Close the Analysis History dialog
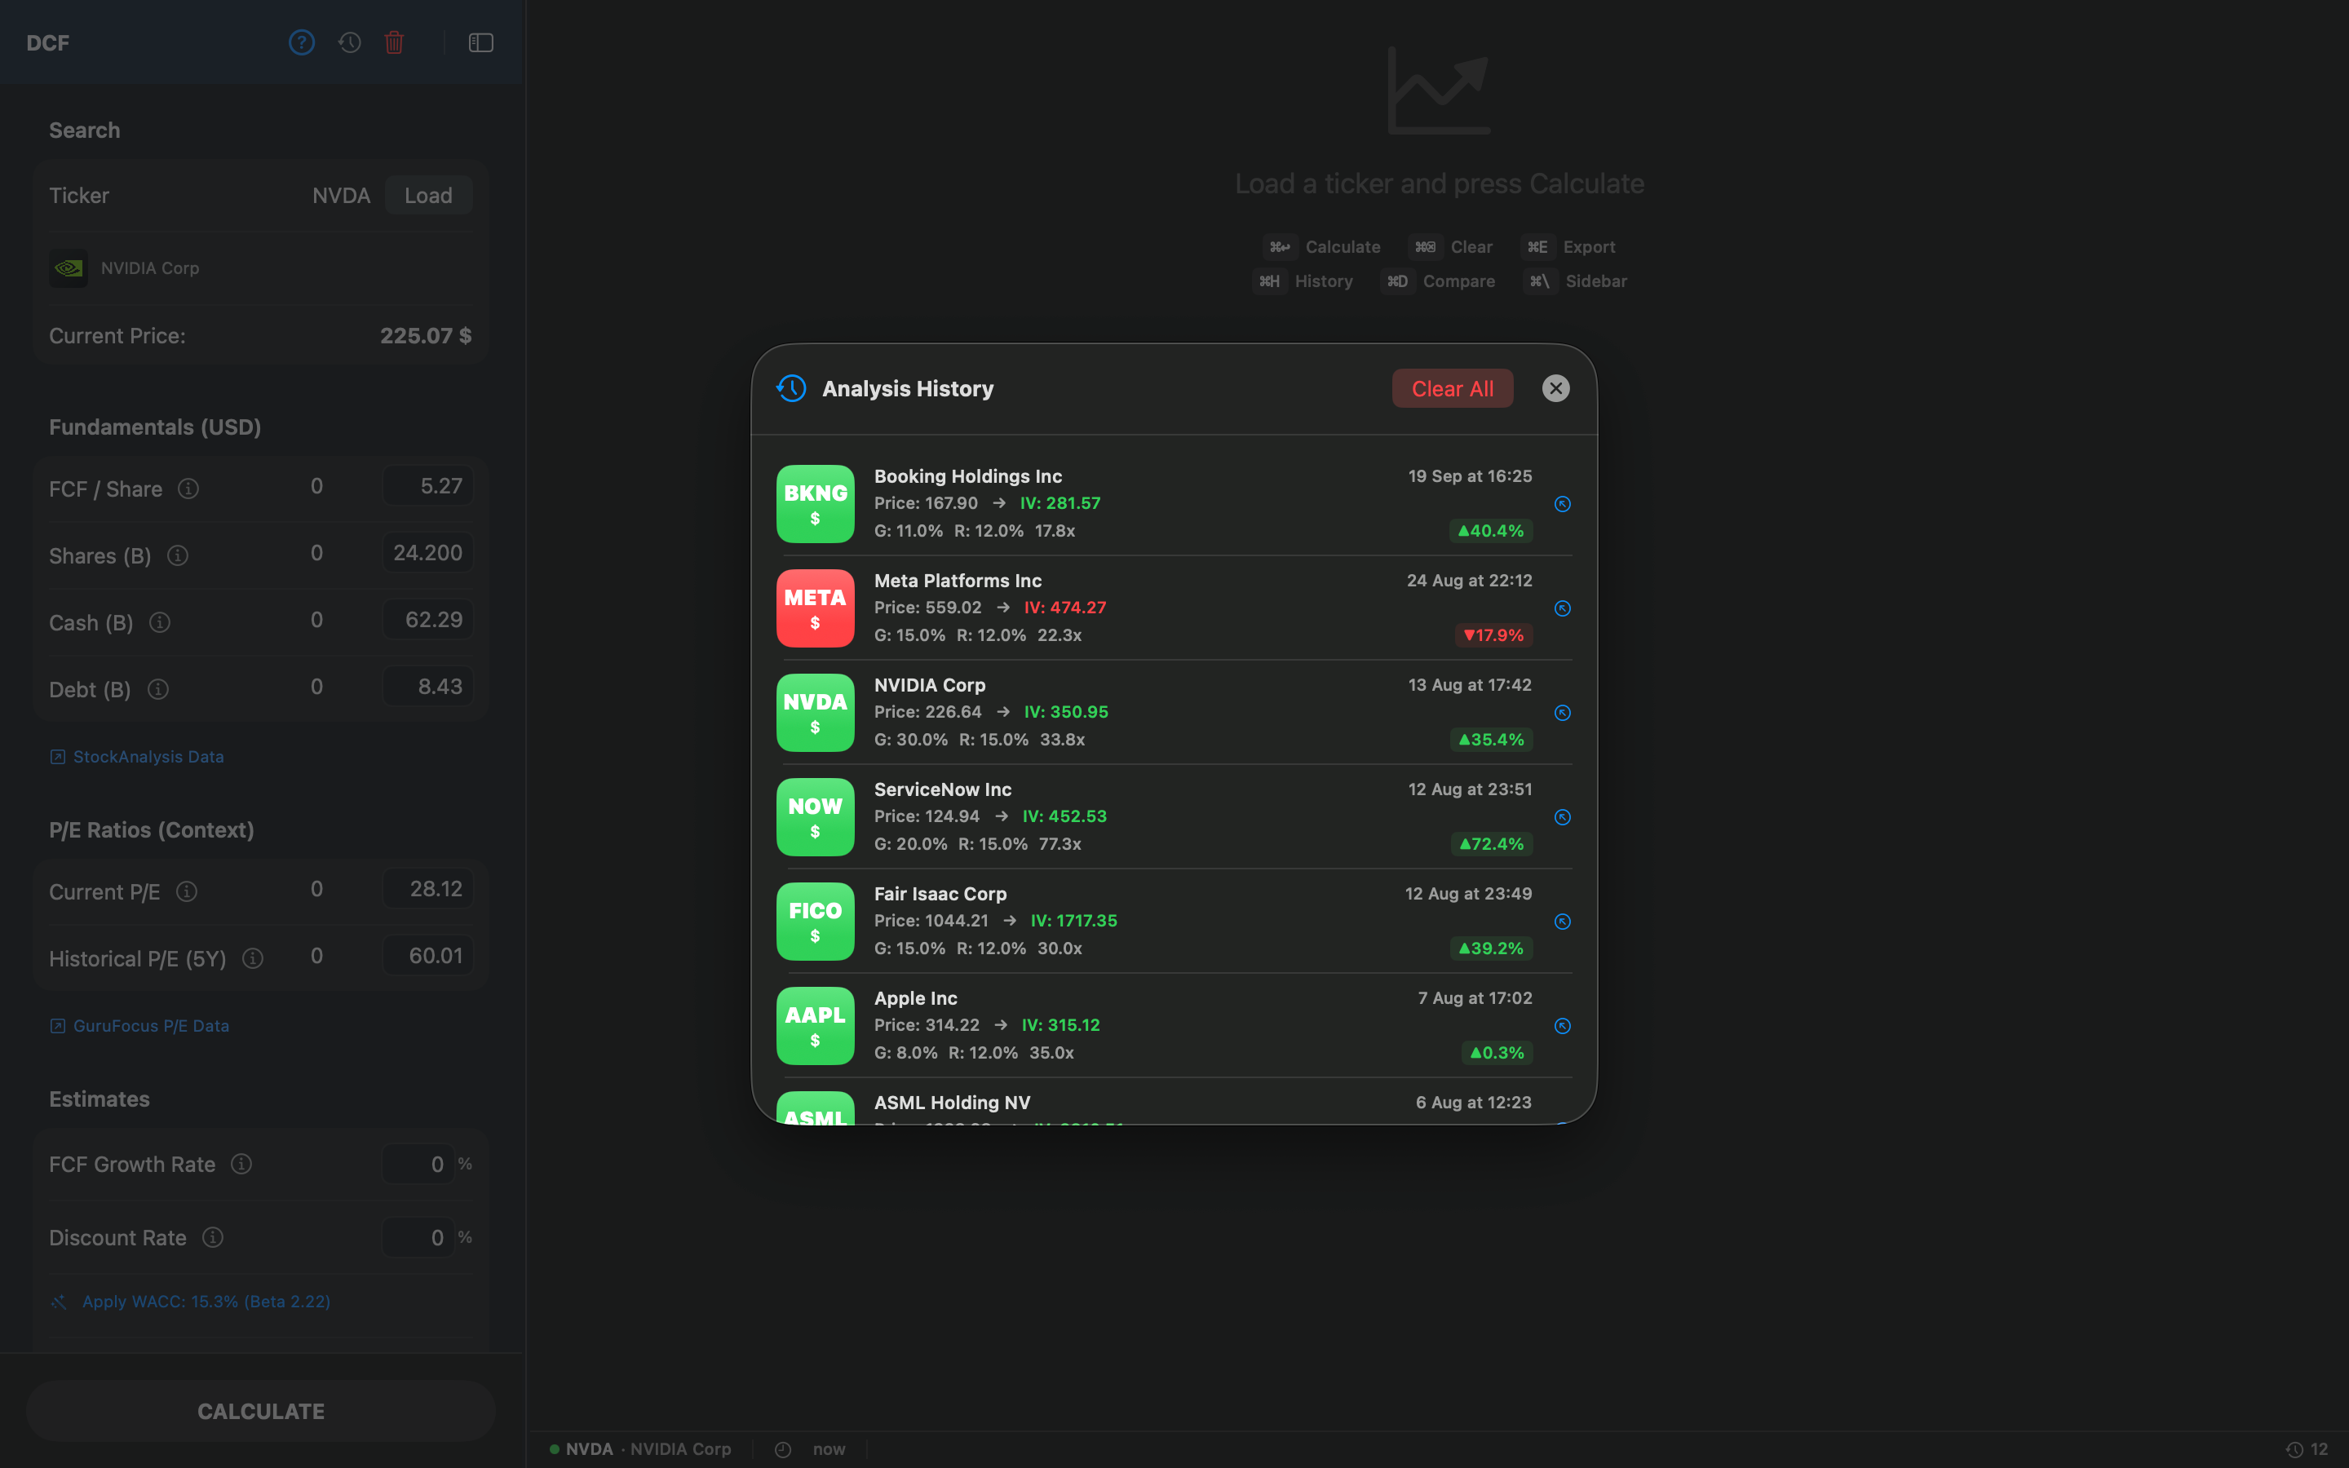Image resolution: width=2349 pixels, height=1468 pixels. click(x=1556, y=388)
